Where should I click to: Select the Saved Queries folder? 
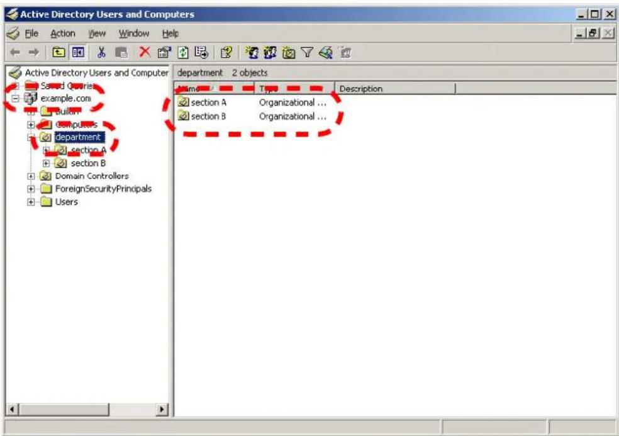click(67, 86)
